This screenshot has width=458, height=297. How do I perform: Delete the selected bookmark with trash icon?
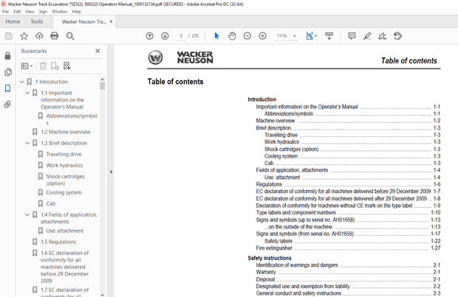coord(43,66)
